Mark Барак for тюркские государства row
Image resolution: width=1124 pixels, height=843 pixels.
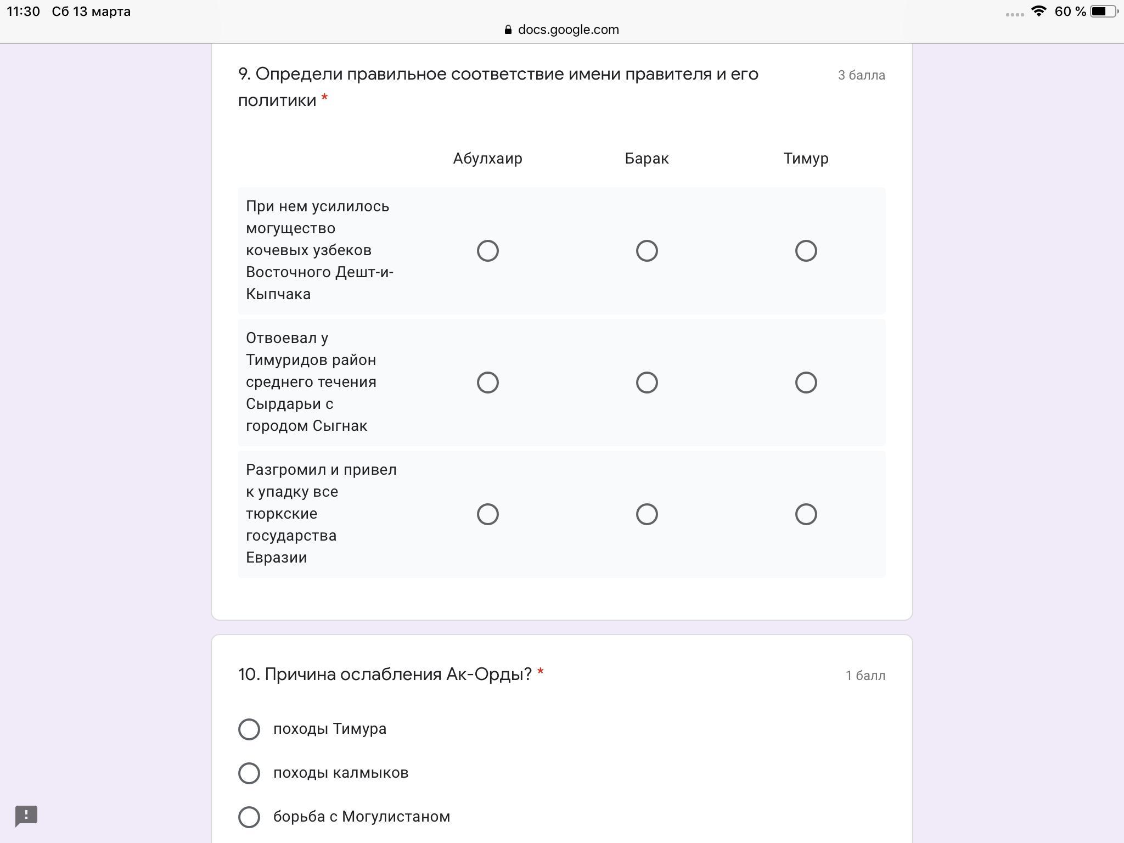[647, 514]
